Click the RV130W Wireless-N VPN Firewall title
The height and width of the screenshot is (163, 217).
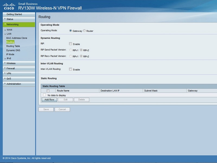pos(50,8)
